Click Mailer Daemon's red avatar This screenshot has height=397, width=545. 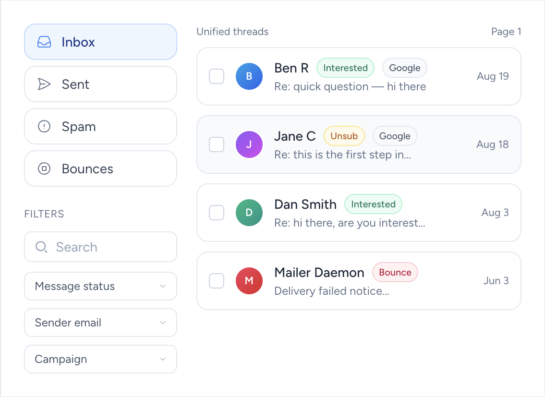(x=249, y=281)
